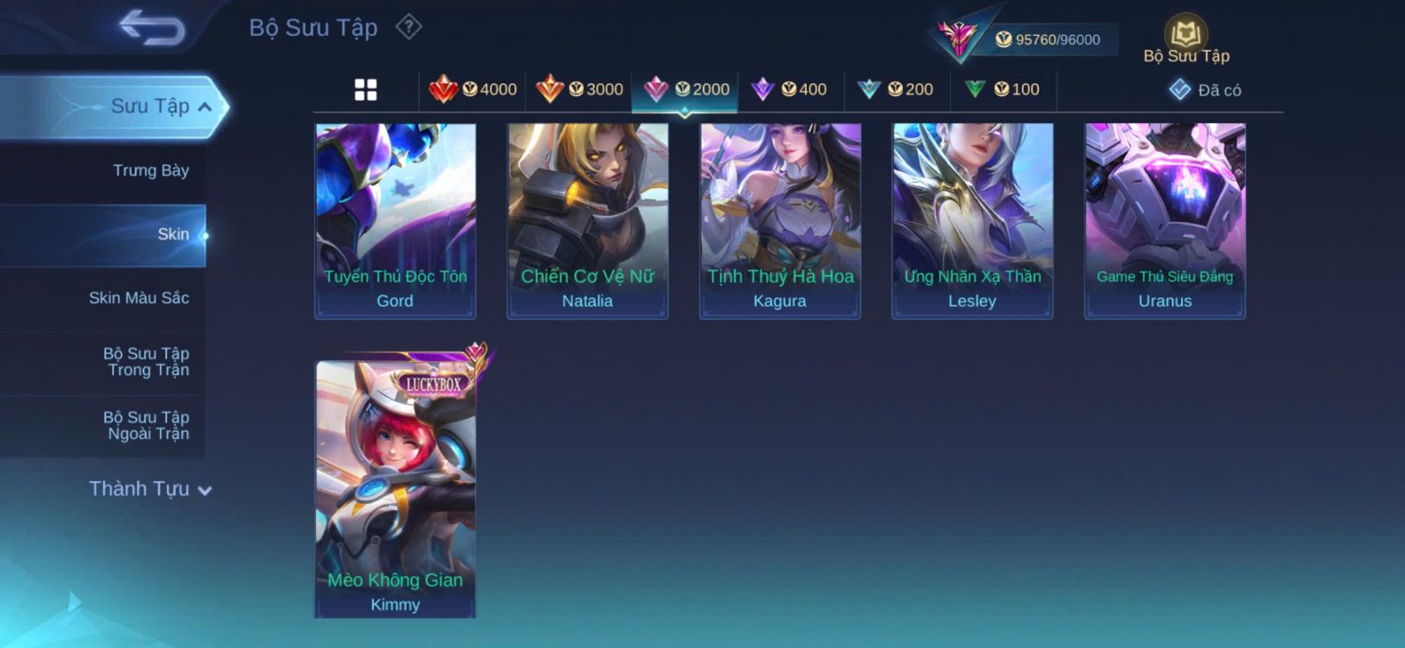Select the 400-point purple gem tier
1405x648 pixels.
pyautogui.click(x=789, y=90)
